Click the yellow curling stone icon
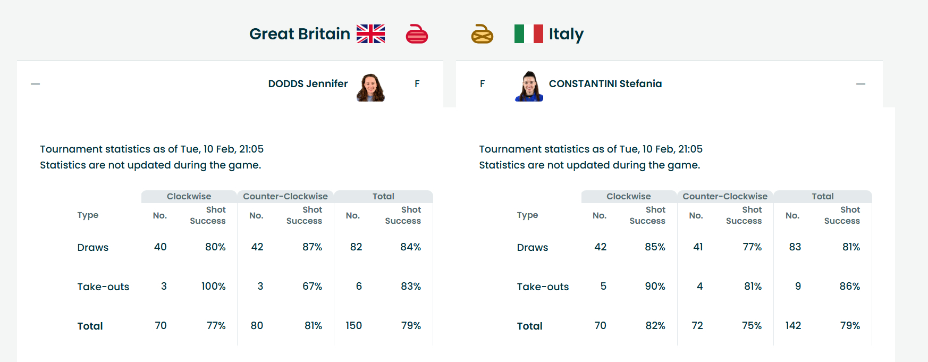 (x=482, y=34)
